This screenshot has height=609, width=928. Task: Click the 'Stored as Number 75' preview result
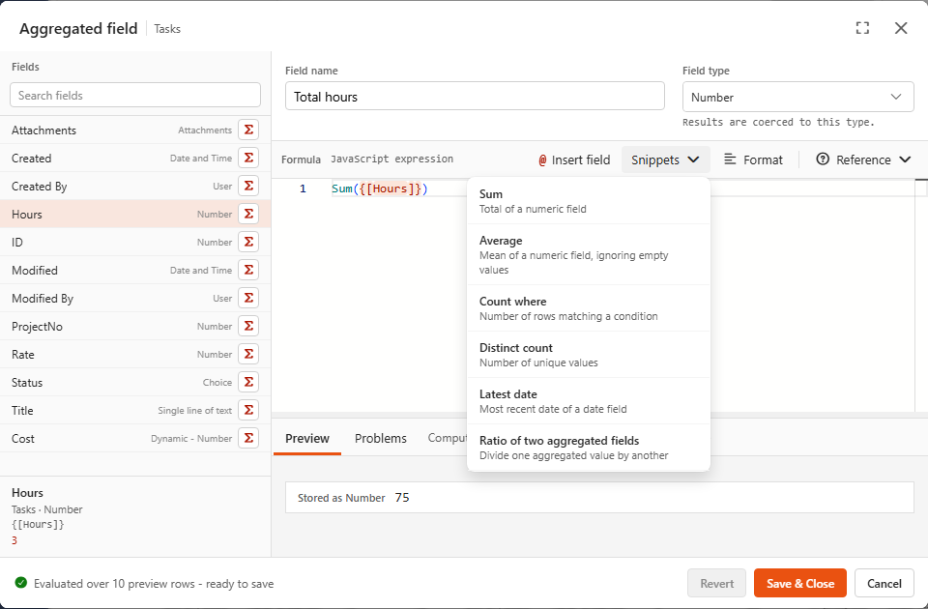(x=599, y=498)
